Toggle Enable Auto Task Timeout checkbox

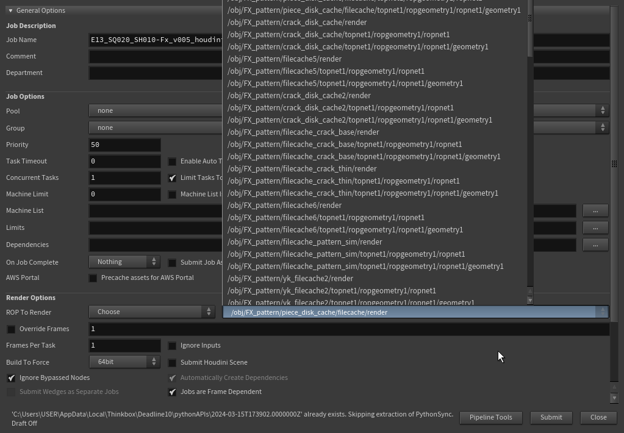click(172, 161)
